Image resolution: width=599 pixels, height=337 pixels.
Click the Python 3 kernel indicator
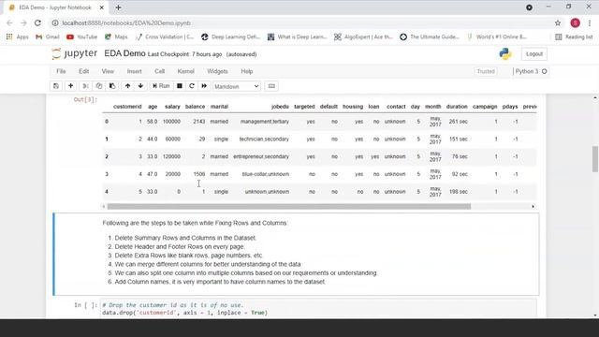[x=531, y=71]
